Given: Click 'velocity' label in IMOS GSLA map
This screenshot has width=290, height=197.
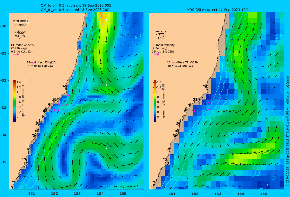Looking at the screenshot, I should [x=161, y=32].
